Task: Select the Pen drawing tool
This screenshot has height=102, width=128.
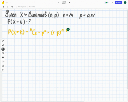Action: tap(3, 41)
